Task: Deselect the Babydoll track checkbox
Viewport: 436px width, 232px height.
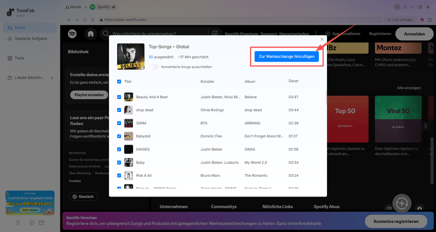Action: (119, 136)
